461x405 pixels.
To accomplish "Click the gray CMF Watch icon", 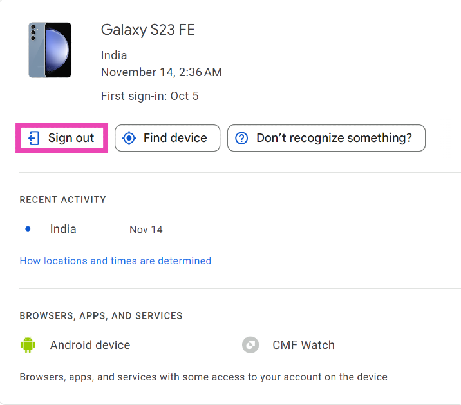I will tap(250, 345).
